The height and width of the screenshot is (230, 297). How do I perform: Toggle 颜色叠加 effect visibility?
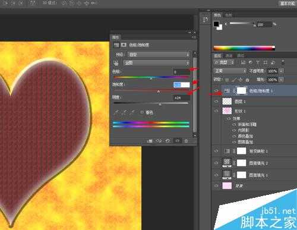pos(234,136)
